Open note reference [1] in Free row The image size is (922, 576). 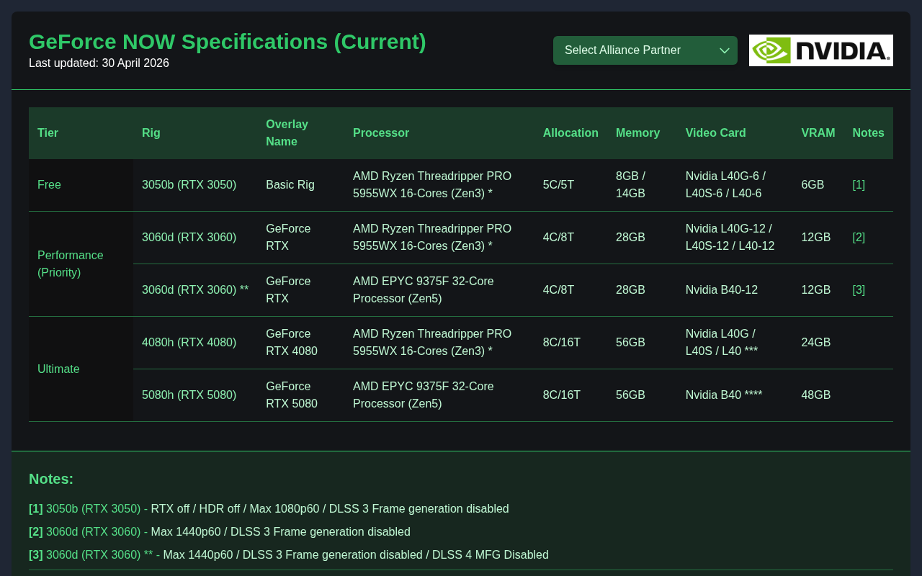click(x=859, y=185)
